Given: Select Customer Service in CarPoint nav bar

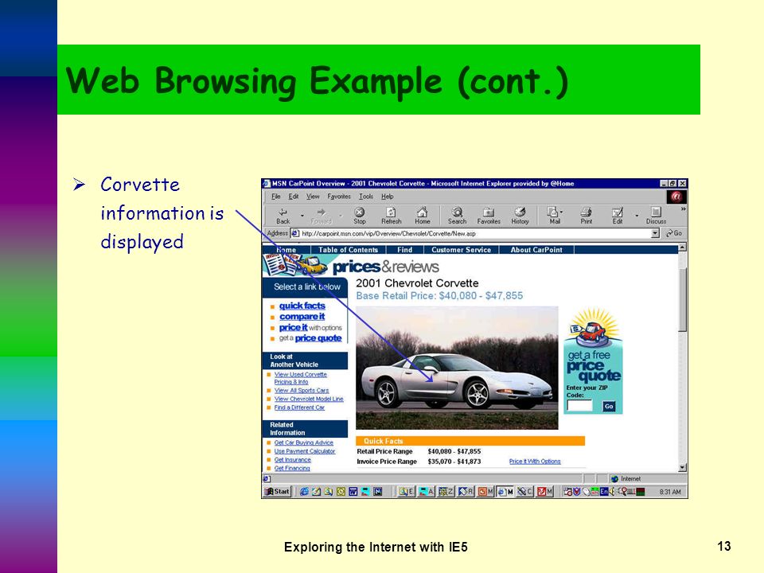Looking at the screenshot, I should 461,249.
